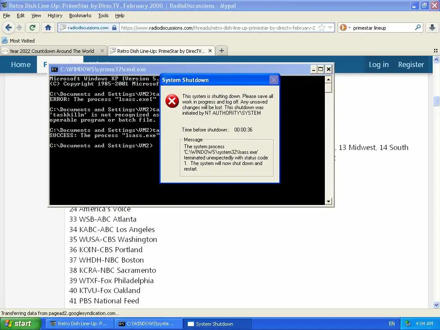Click the '33 WSB-ABC Atlanta' list entry

(103, 219)
